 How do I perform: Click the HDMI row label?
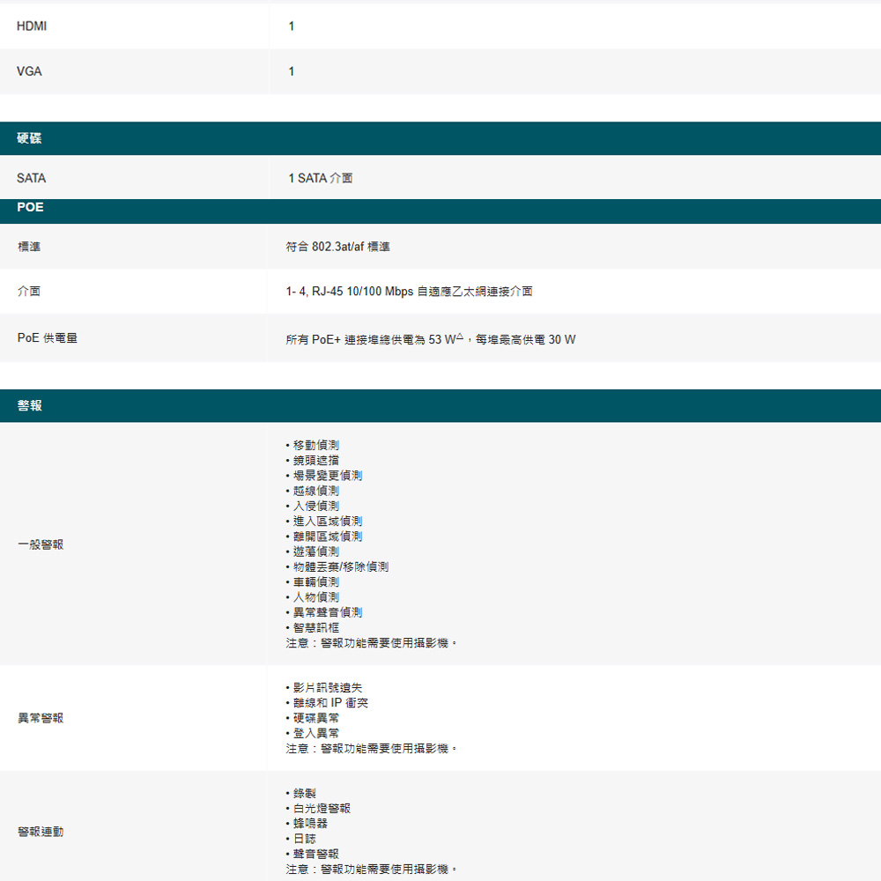click(x=32, y=26)
